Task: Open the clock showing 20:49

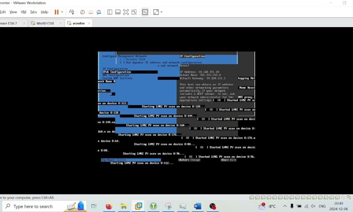Action: [339, 206]
